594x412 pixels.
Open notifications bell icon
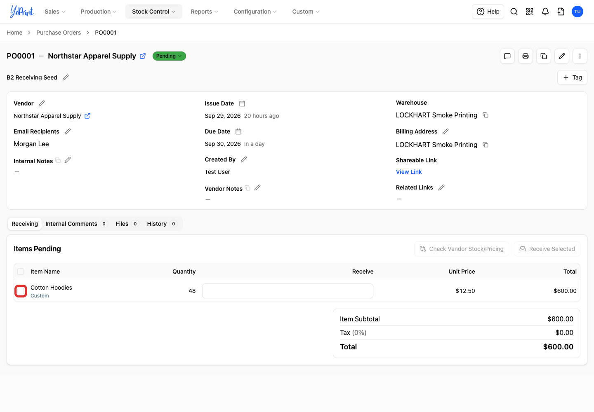click(545, 12)
